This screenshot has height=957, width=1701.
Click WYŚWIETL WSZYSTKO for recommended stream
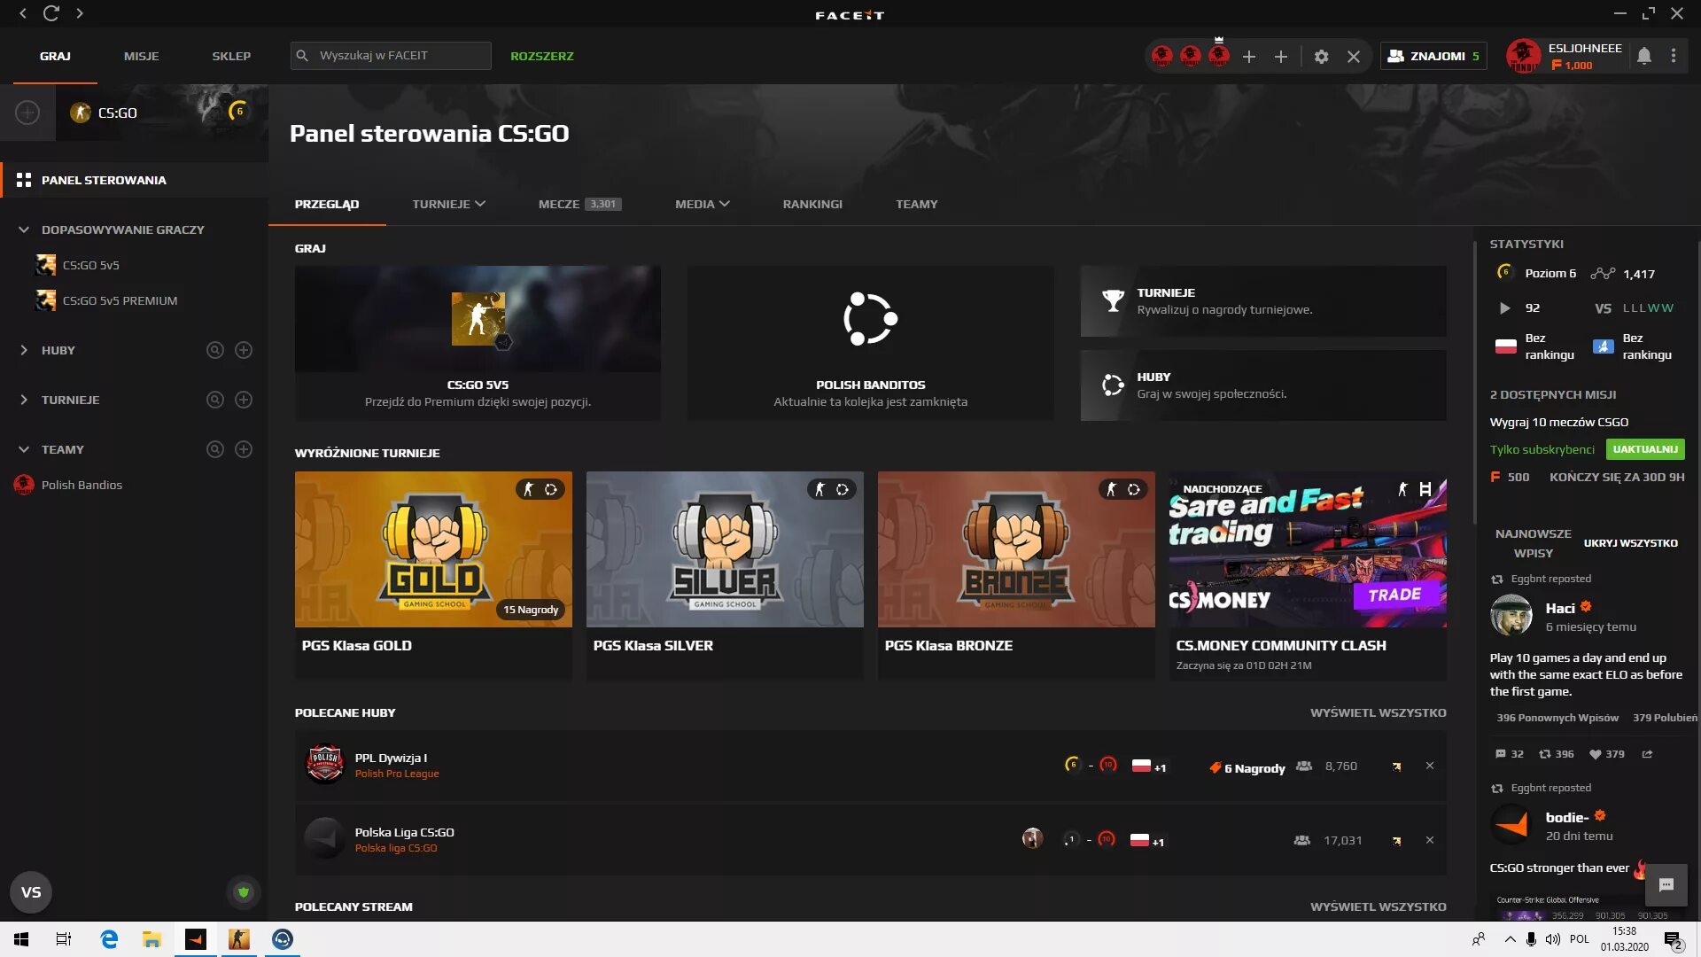point(1378,906)
